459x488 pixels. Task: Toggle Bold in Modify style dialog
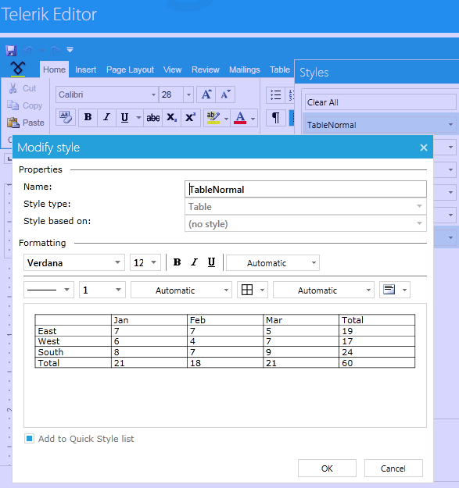[177, 262]
